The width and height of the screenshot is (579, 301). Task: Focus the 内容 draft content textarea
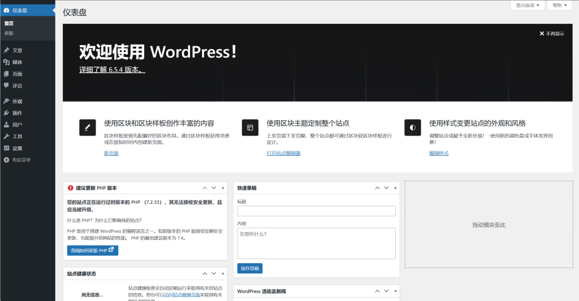317,243
